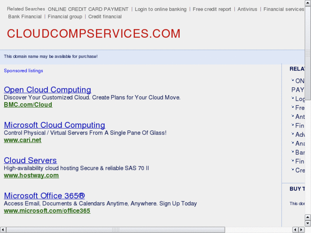This screenshot has width=311, height=233.
Task: Open the Open Cloud Computing ad
Action: tap(47, 90)
